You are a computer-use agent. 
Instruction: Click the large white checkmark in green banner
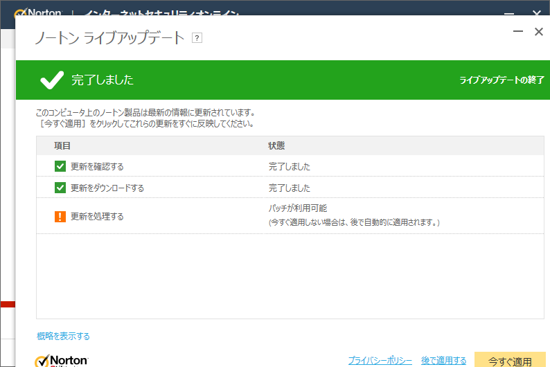(x=52, y=80)
